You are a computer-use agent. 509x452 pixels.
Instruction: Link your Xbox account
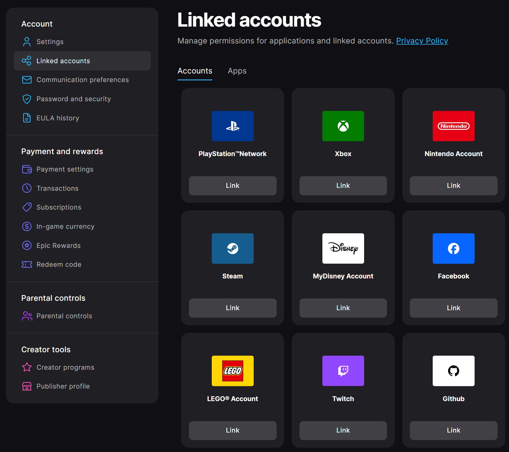coord(343,186)
